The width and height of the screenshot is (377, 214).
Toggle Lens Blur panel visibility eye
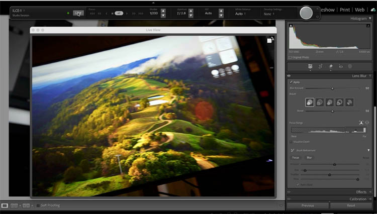point(289,76)
